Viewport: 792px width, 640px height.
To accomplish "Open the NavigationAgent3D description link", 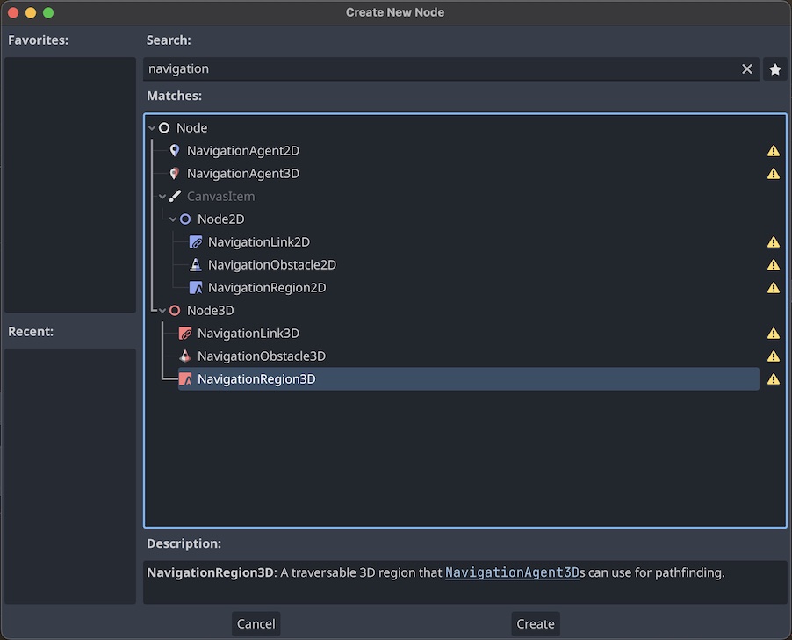I will 513,572.
